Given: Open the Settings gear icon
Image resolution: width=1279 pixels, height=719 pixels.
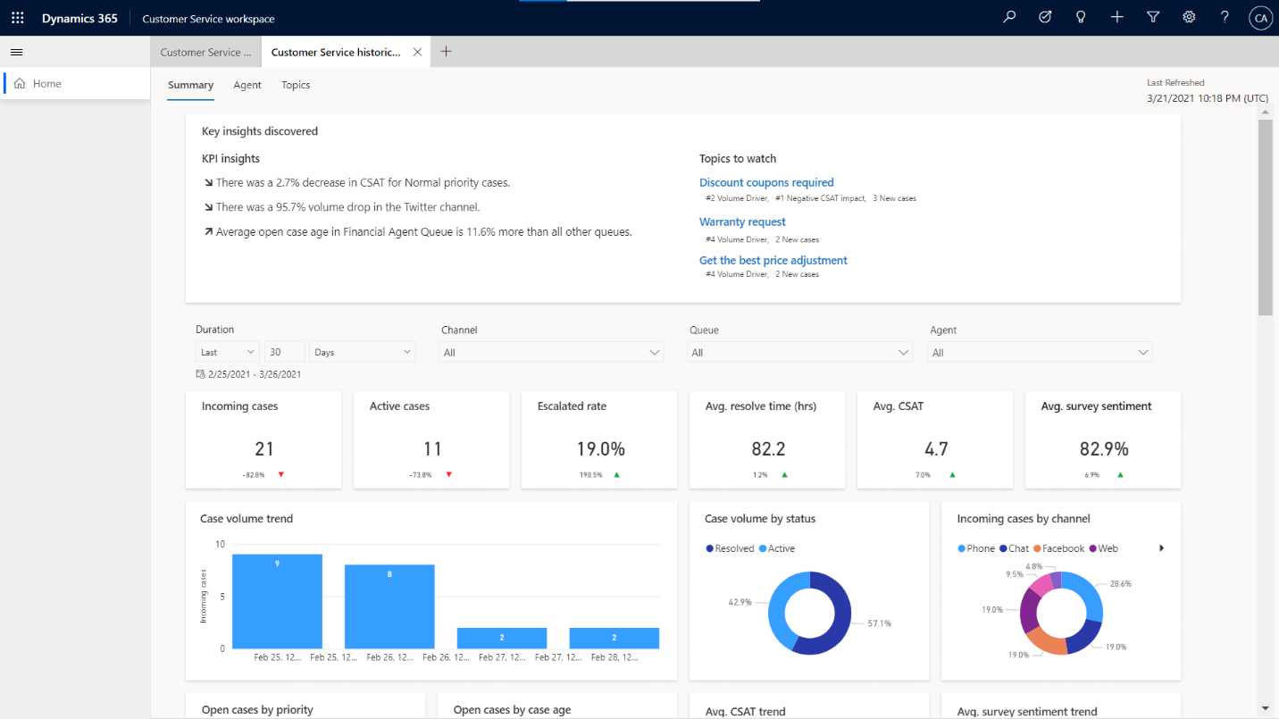Looking at the screenshot, I should click(x=1189, y=17).
